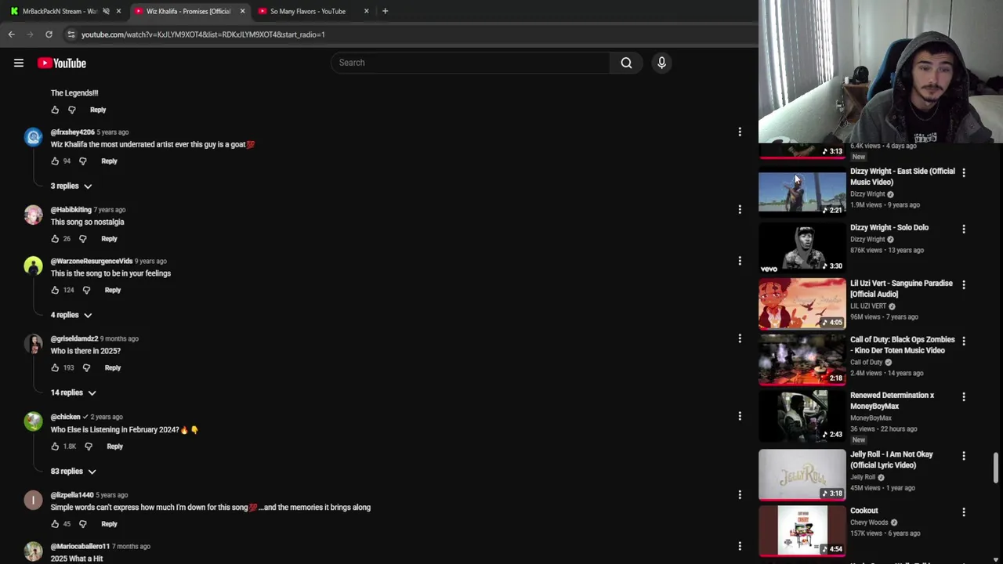Open Renewed Determination x MoneyBoyMax video title
The image size is (1003, 564).
point(893,401)
